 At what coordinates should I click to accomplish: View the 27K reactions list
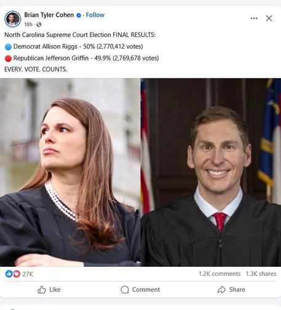pyautogui.click(x=28, y=274)
